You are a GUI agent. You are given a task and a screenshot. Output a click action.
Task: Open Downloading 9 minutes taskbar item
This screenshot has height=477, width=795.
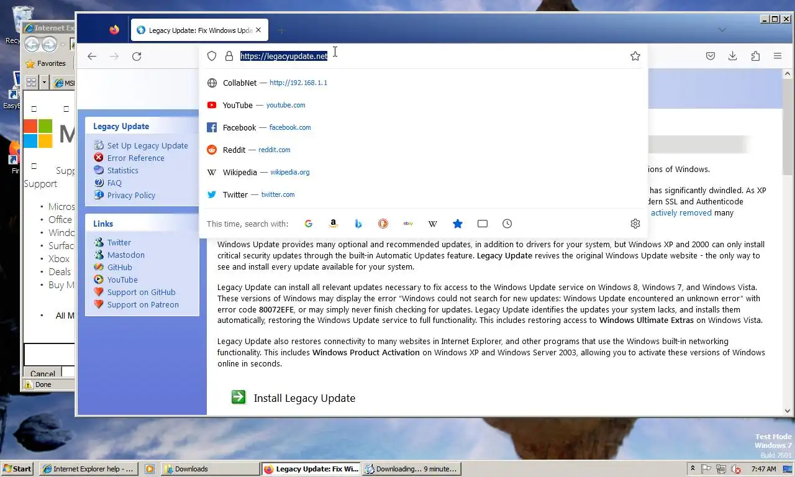click(411, 469)
